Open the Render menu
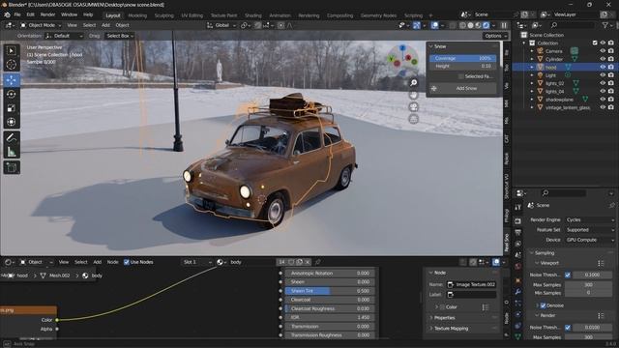619x348 pixels. 47,14
